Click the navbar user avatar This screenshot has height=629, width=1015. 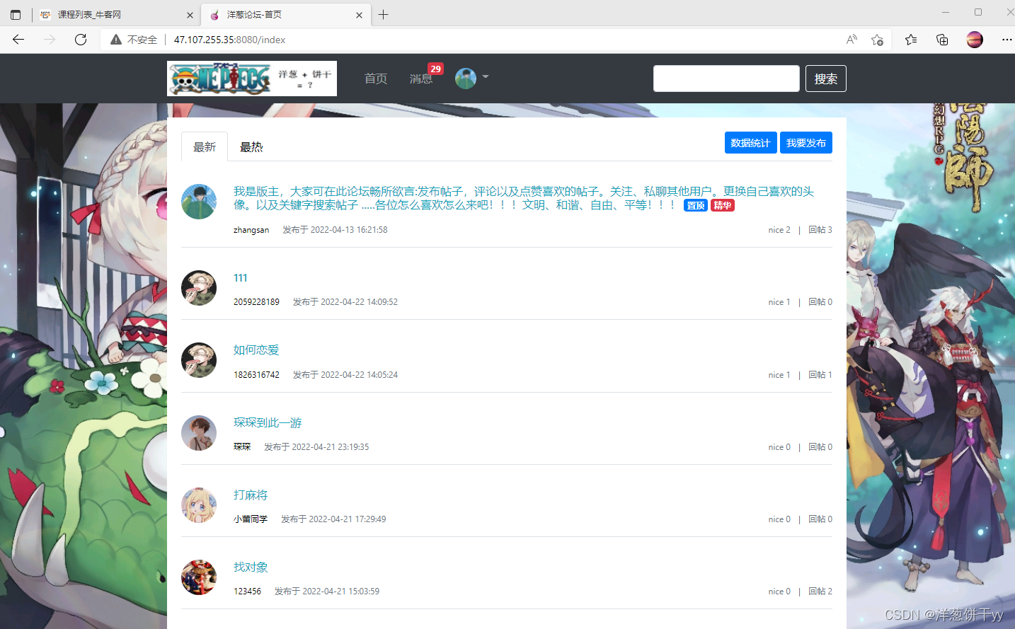[466, 79]
